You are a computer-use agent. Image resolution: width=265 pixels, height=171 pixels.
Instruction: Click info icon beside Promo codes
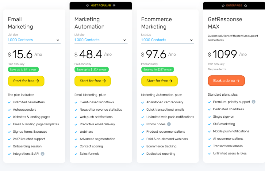point(169,124)
